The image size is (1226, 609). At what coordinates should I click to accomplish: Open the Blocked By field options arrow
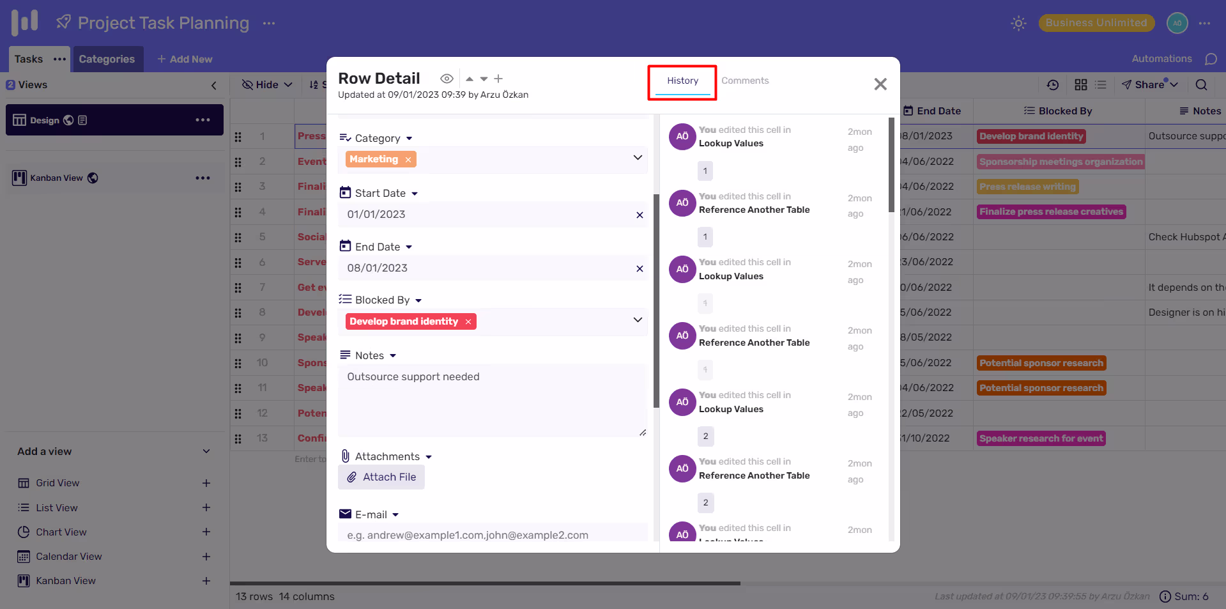(418, 300)
